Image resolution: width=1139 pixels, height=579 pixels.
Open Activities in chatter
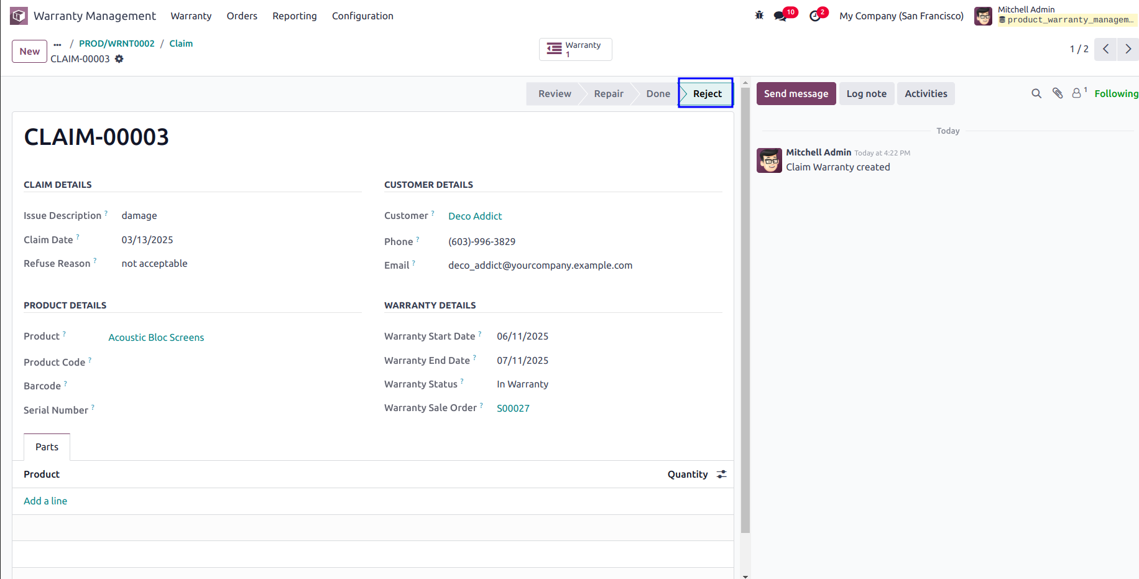926,94
